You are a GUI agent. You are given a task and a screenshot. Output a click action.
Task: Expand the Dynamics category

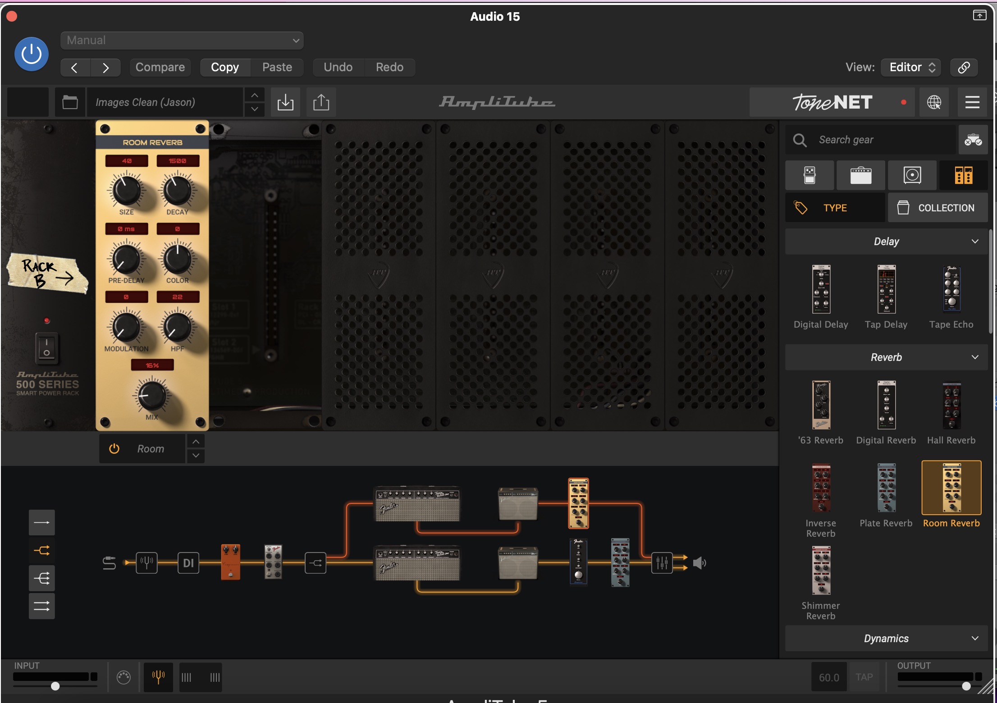pos(886,639)
